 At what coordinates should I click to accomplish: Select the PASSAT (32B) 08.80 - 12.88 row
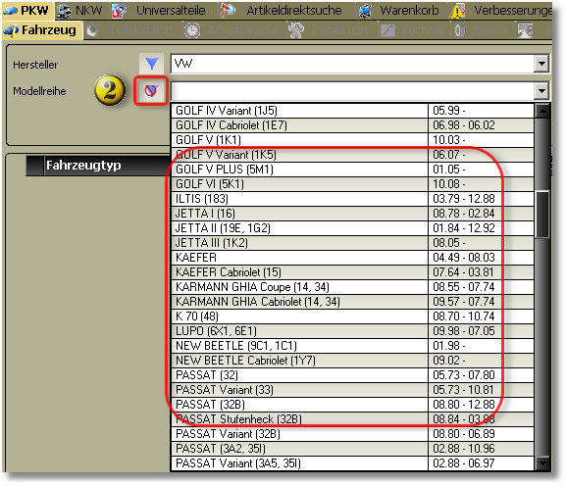coord(352,405)
